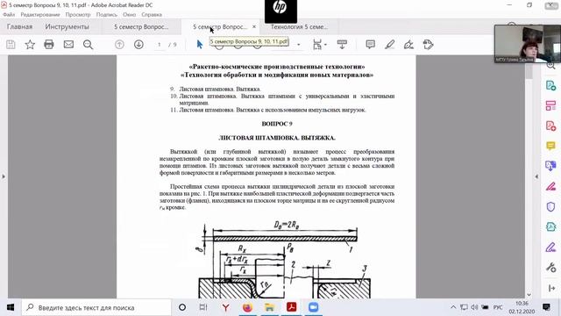The height and width of the screenshot is (316, 561).
Task: Print the document via printer icon
Action: (49, 45)
